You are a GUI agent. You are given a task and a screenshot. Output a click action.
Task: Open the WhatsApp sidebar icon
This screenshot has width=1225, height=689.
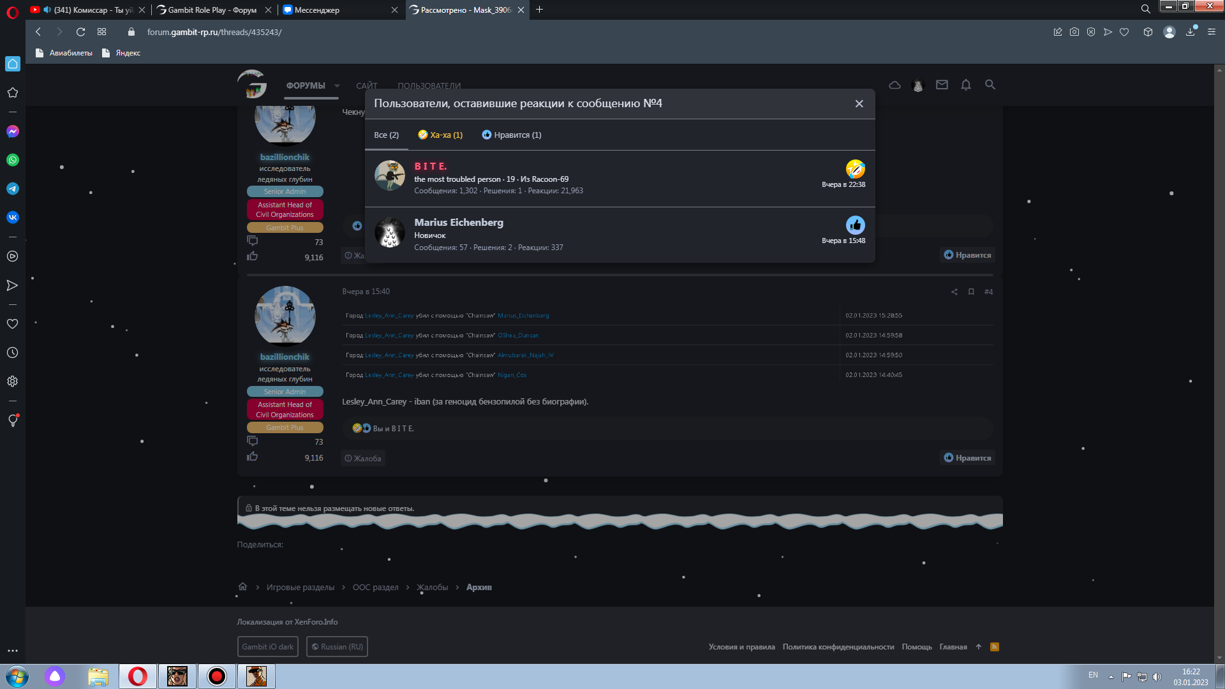click(x=13, y=160)
